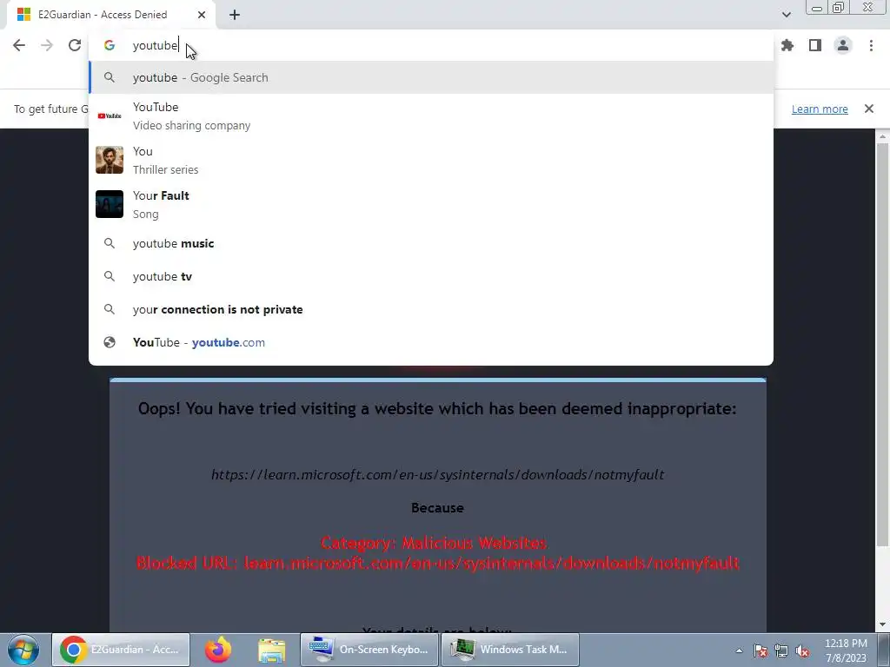
Task: Click the 'Oops! You have tried visiting' heading
Action: click(437, 408)
